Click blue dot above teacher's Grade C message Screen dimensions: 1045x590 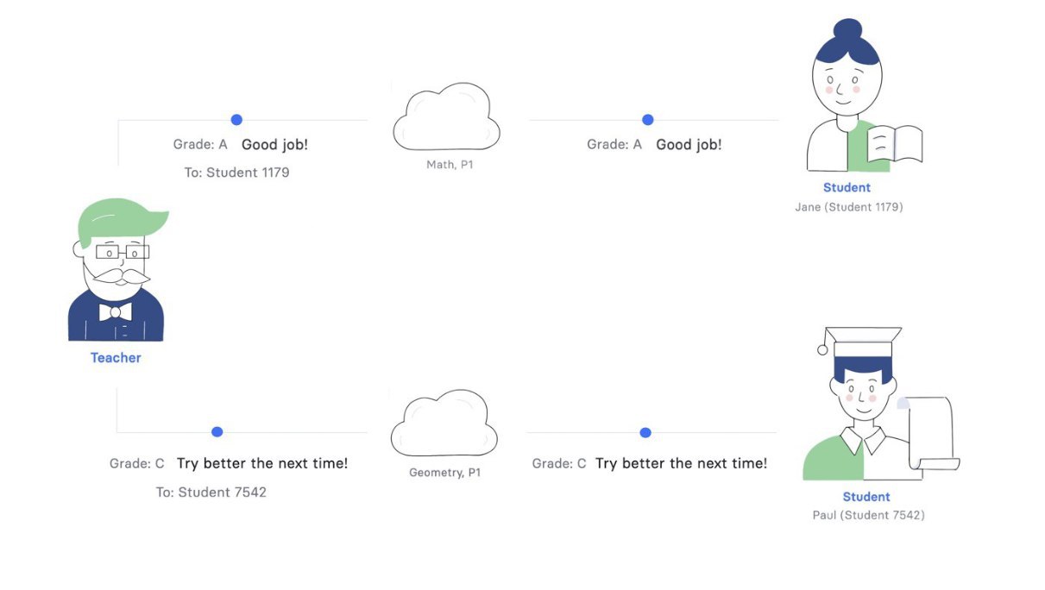tap(217, 432)
